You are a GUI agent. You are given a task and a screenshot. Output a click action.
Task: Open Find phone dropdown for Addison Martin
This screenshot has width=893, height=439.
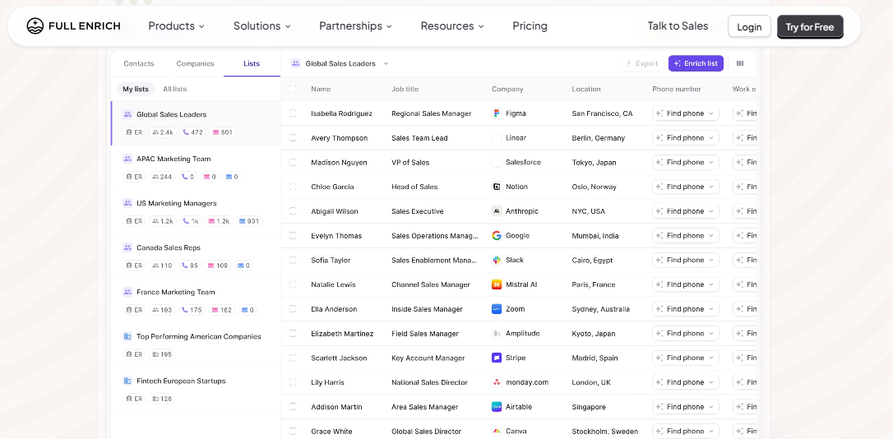pos(686,407)
